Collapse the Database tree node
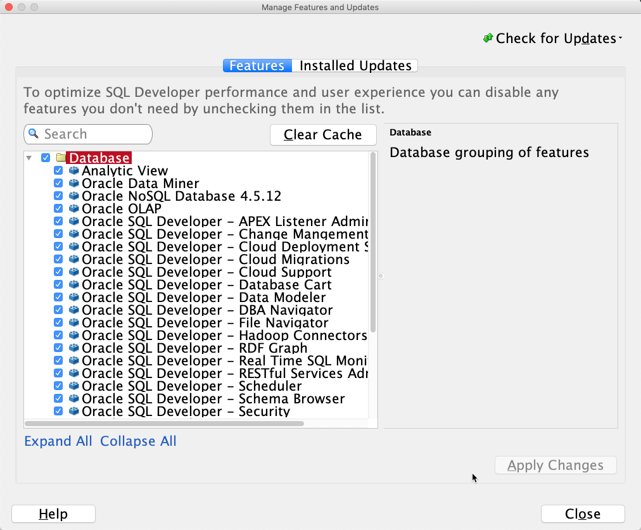641x530 pixels. pos(29,157)
